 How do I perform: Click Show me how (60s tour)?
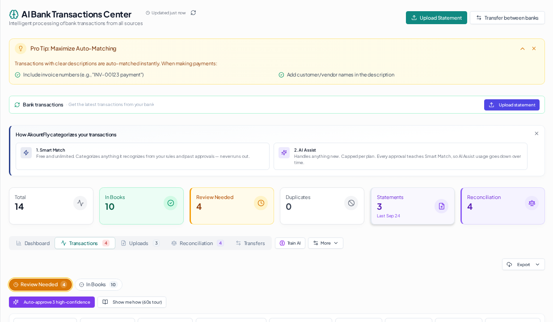tap(132, 302)
